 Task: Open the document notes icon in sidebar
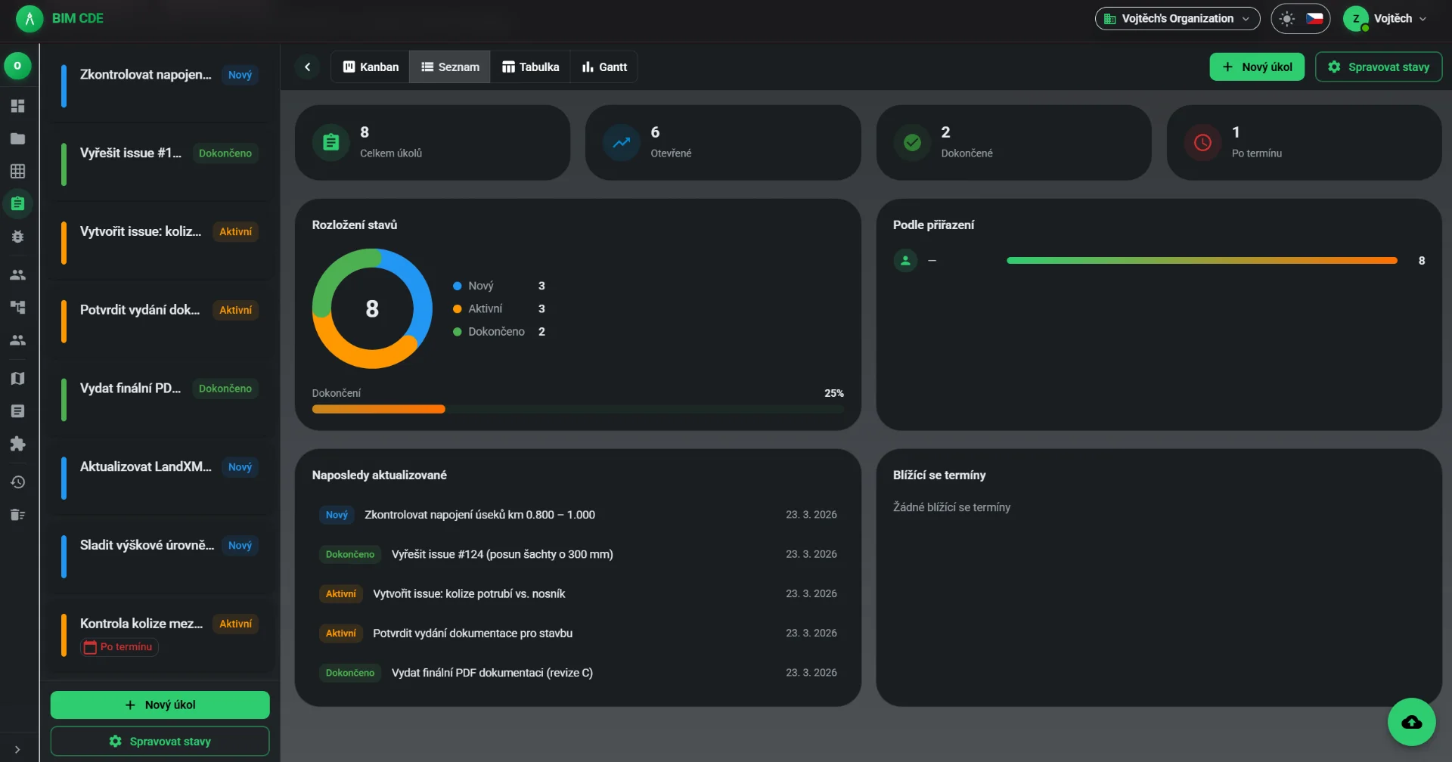click(17, 410)
